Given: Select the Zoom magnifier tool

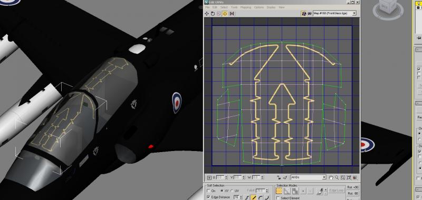Looking at the screenshot, I should tap(337, 177).
